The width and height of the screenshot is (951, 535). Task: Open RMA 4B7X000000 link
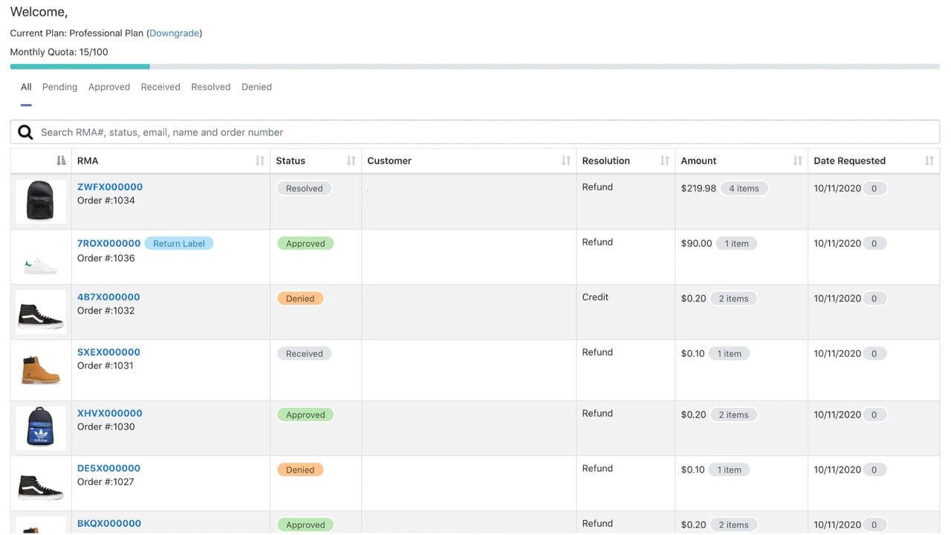coord(108,297)
